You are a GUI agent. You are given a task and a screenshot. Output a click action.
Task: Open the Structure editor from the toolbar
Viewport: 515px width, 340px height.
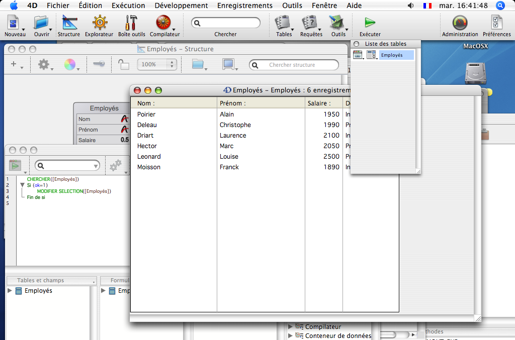coord(68,26)
